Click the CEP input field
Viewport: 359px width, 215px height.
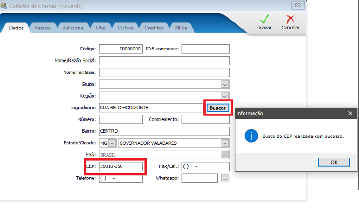click(121, 166)
